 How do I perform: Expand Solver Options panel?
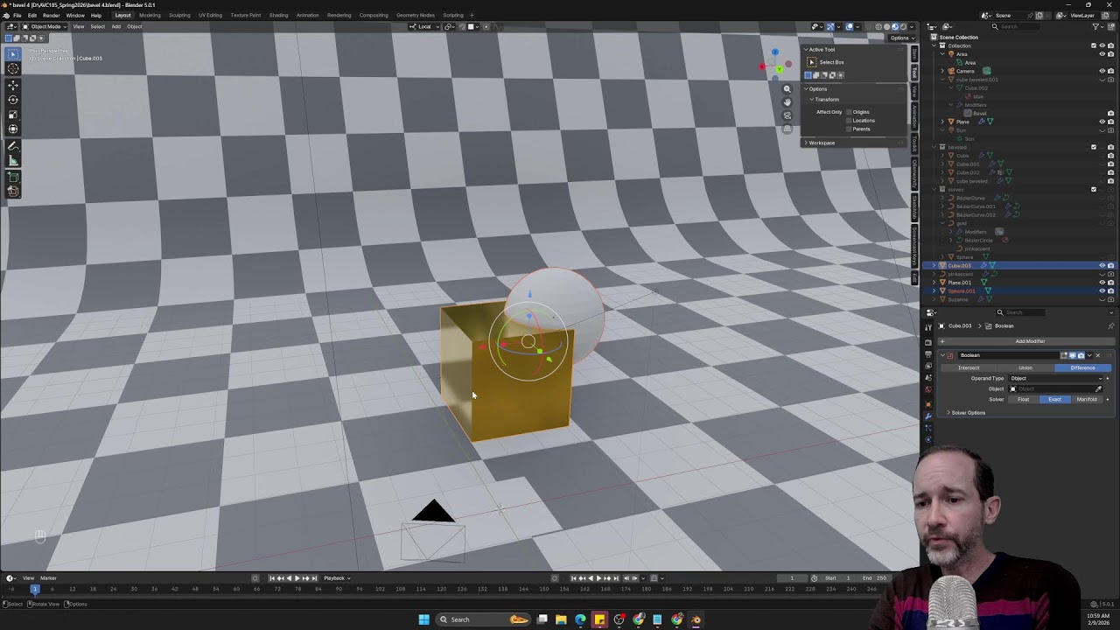(966, 413)
